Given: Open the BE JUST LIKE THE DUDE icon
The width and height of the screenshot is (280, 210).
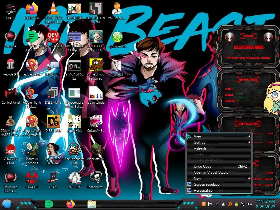Looking at the screenshot, I should pos(96,41).
